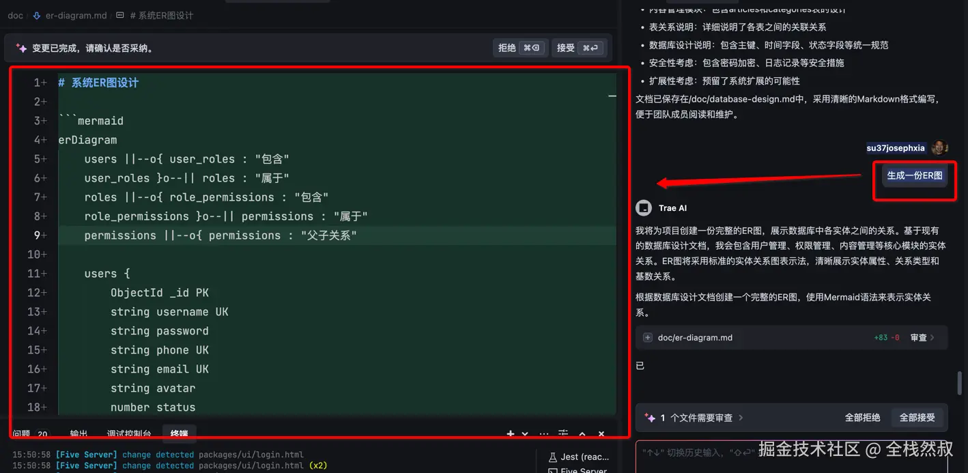Click the 拒绝 button in the change bar
The image size is (968, 473).
coord(519,48)
